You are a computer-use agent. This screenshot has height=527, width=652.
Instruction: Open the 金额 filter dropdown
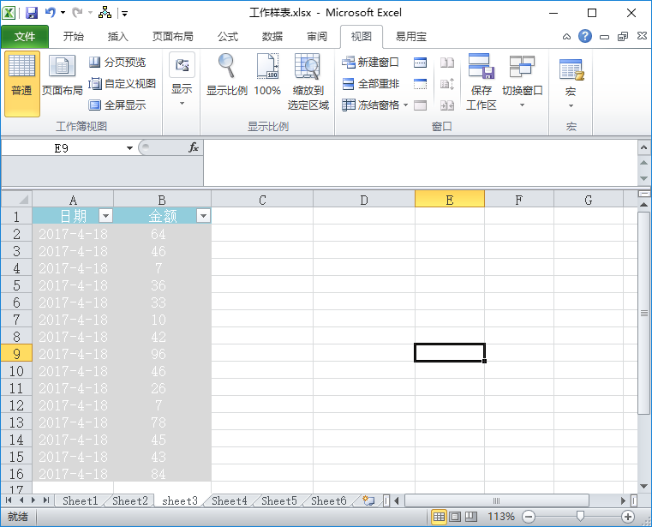(x=203, y=216)
